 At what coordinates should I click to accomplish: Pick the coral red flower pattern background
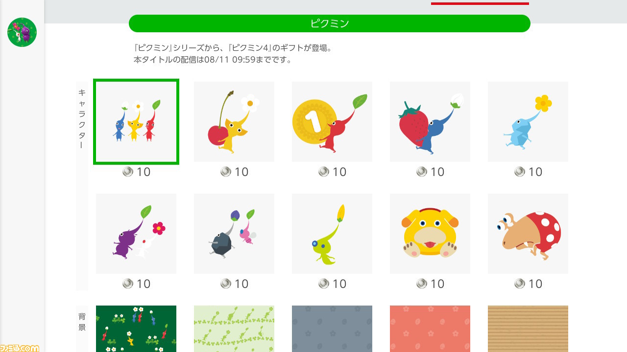(430, 329)
